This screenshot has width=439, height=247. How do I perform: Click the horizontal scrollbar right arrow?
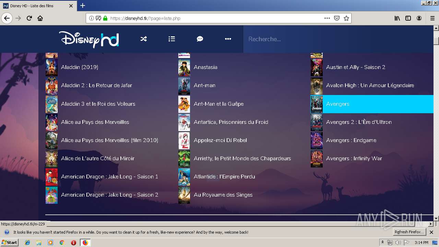tap(431, 224)
